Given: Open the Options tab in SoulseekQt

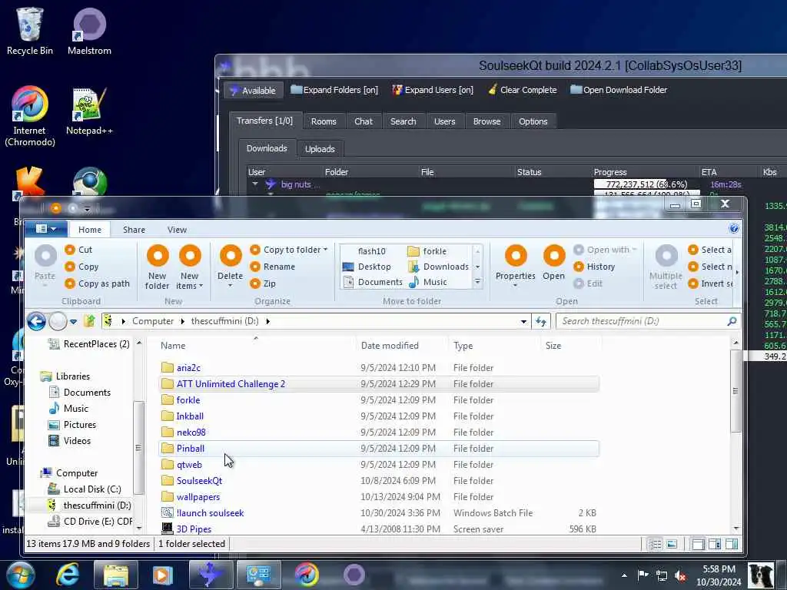Looking at the screenshot, I should pyautogui.click(x=533, y=121).
